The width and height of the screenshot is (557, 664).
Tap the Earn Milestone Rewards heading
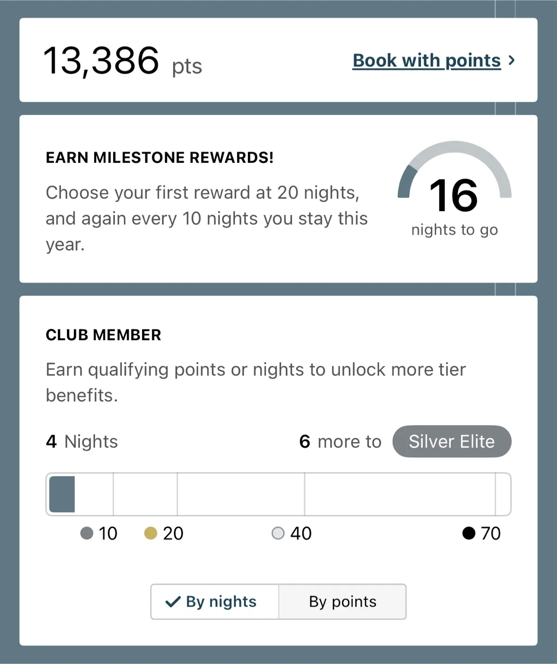coord(160,158)
